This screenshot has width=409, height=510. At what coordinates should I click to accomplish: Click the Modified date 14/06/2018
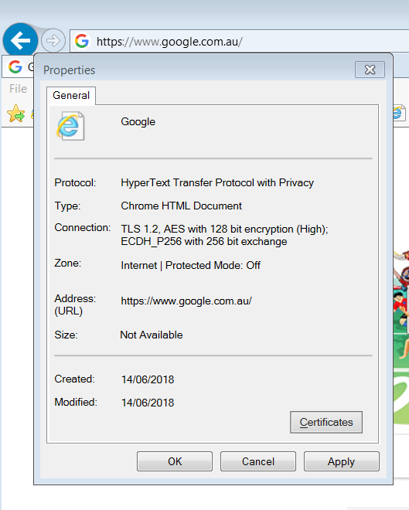[148, 403]
